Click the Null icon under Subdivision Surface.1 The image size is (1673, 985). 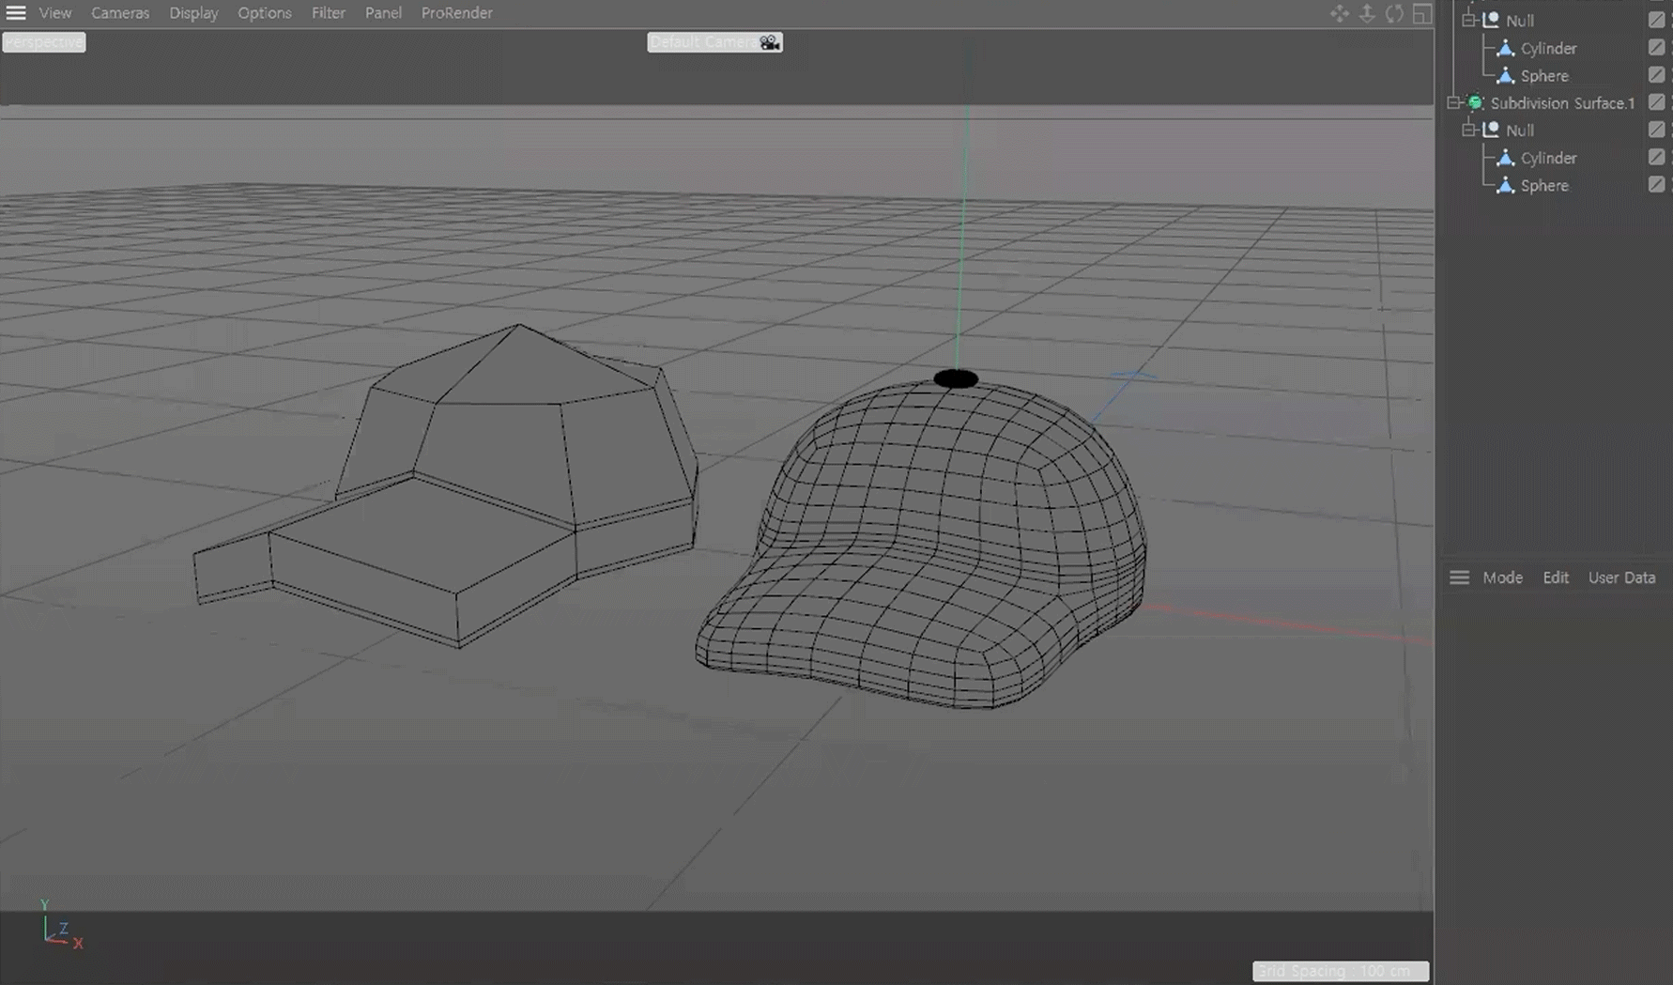point(1492,130)
